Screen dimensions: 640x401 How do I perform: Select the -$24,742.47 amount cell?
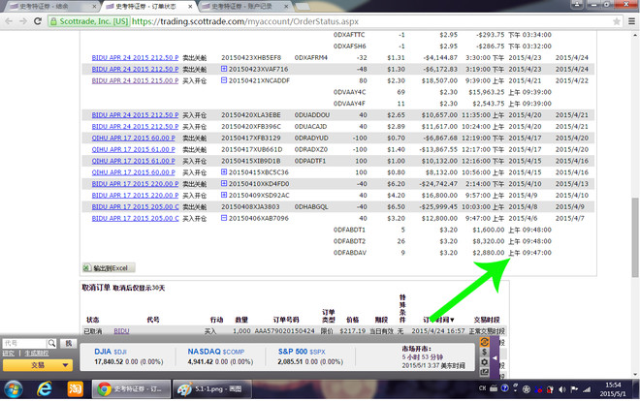pos(438,184)
